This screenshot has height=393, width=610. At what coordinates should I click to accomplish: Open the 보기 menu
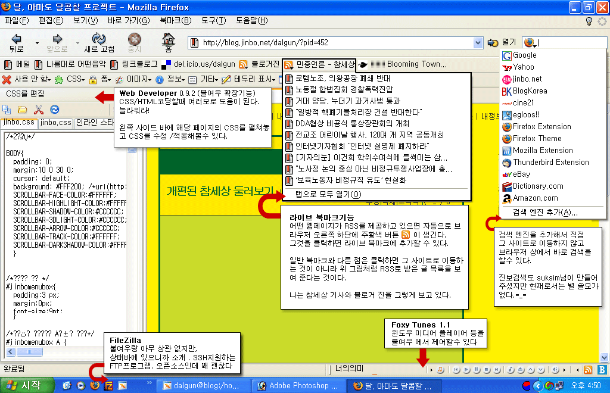pos(86,21)
